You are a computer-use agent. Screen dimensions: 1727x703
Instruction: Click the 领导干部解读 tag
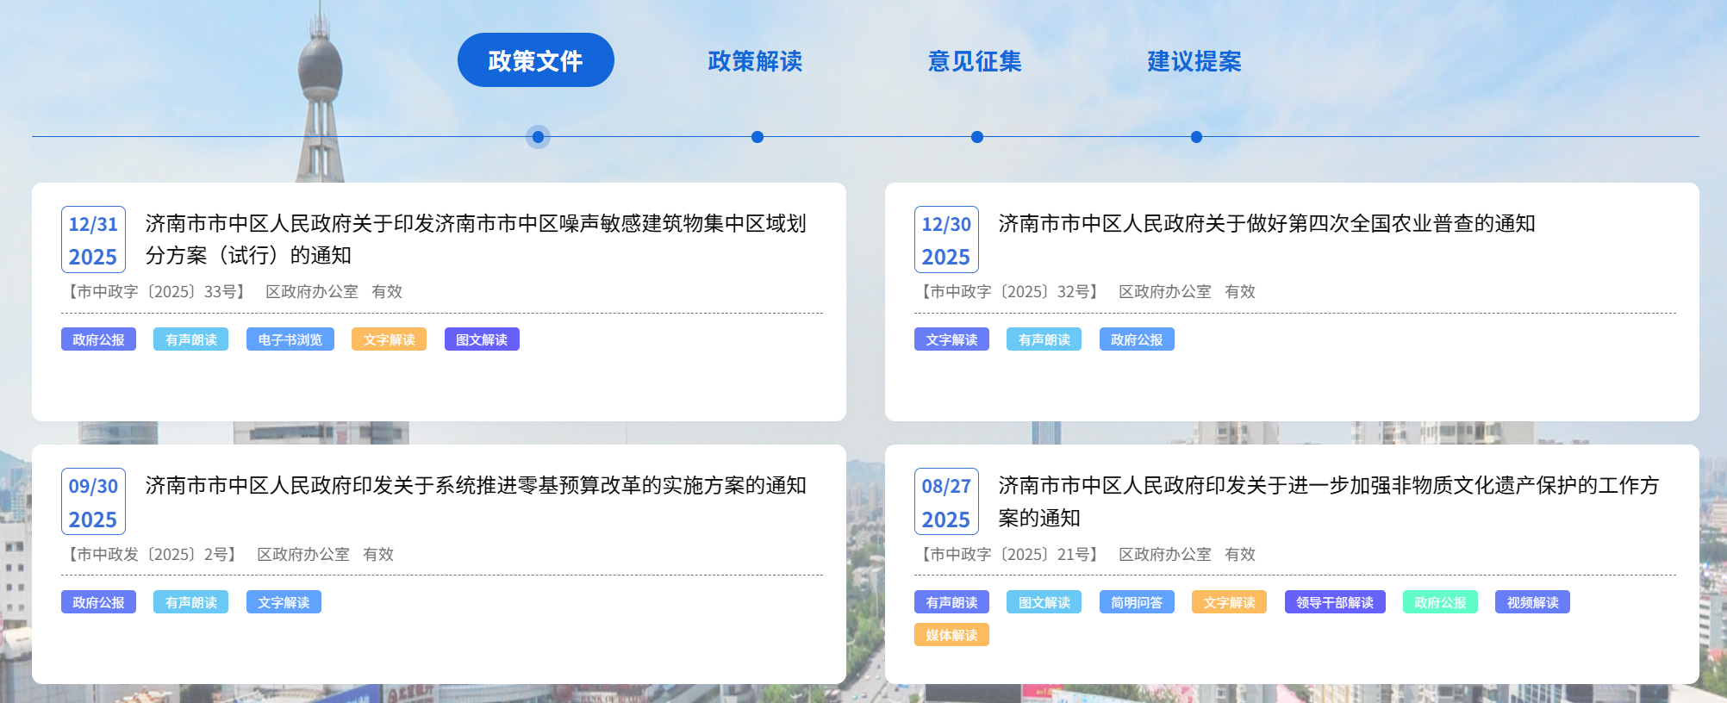tap(1334, 602)
